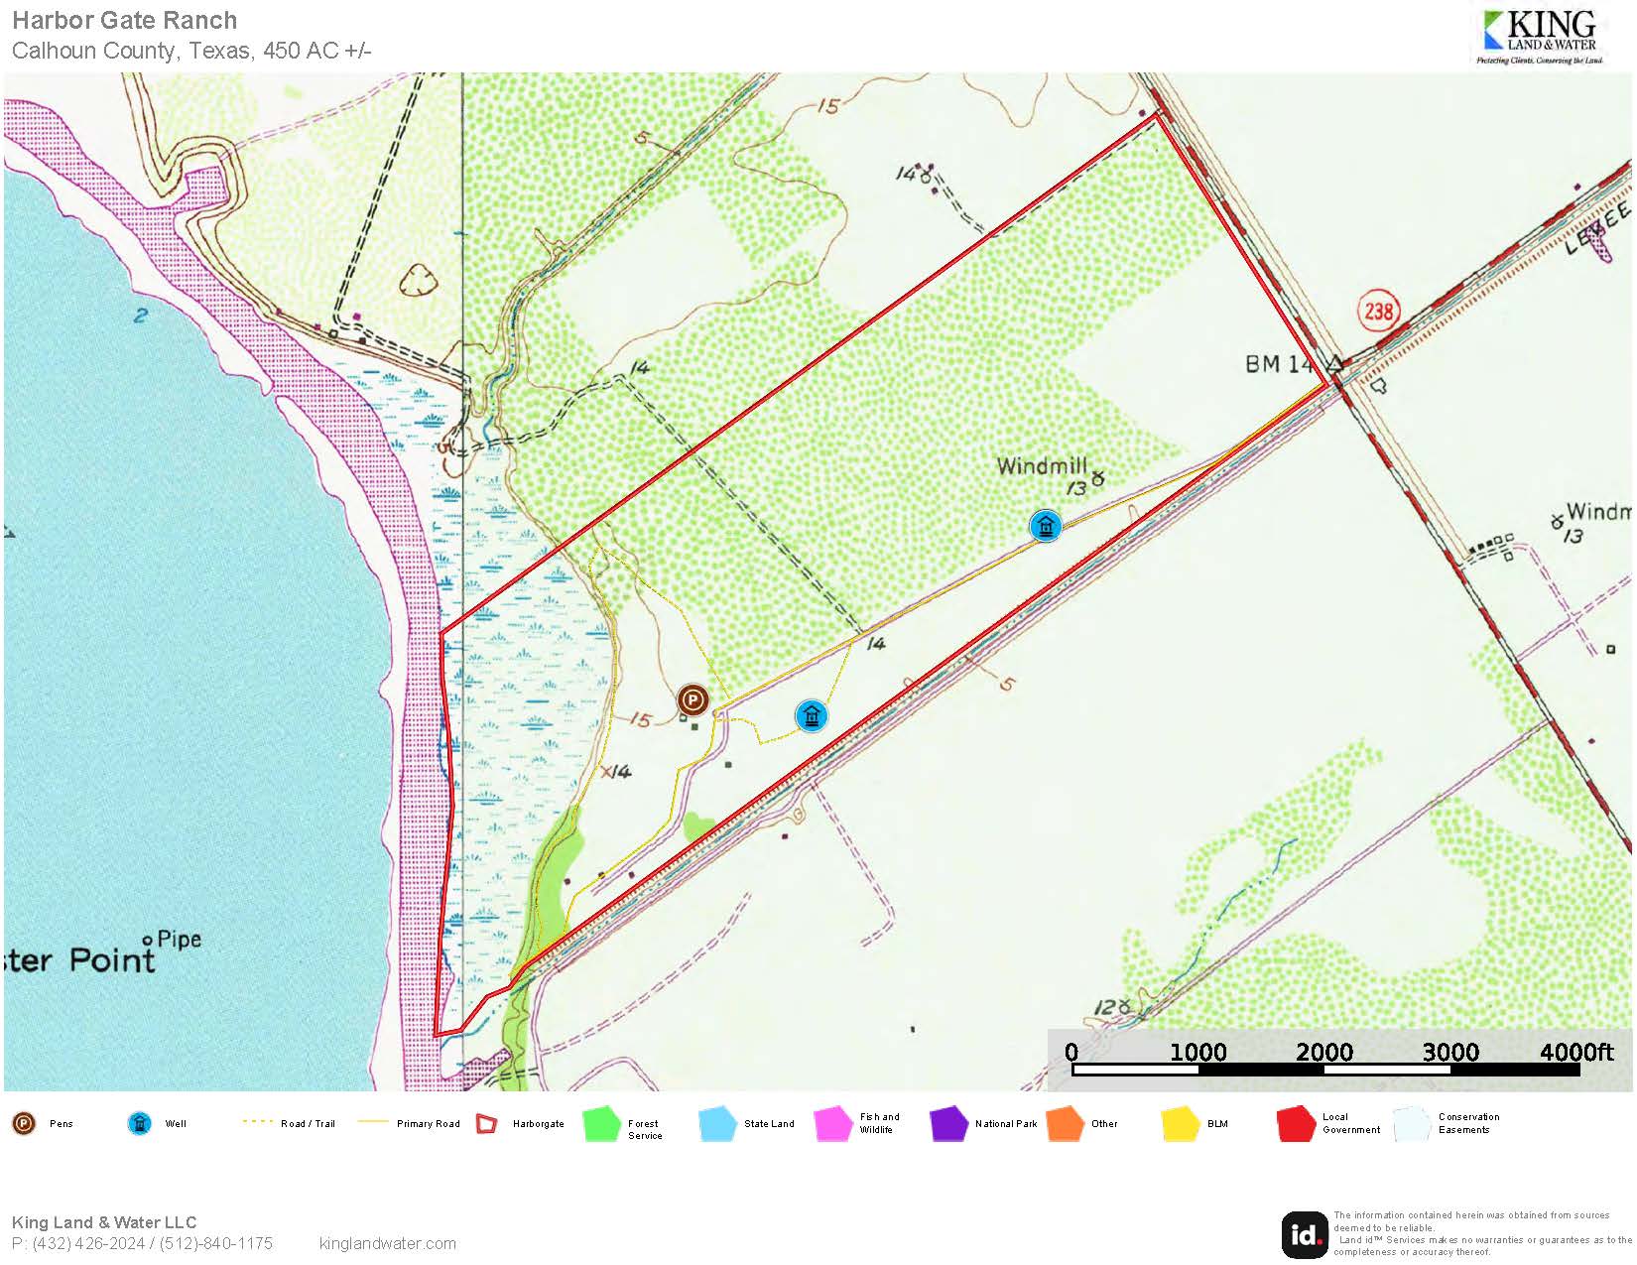
Task: Select the green Forest Service legend swatch
Action: click(x=601, y=1124)
